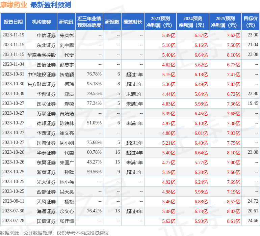Click analyst name 黄婧婧
The height and width of the screenshot is (236, 260).
[67, 114]
